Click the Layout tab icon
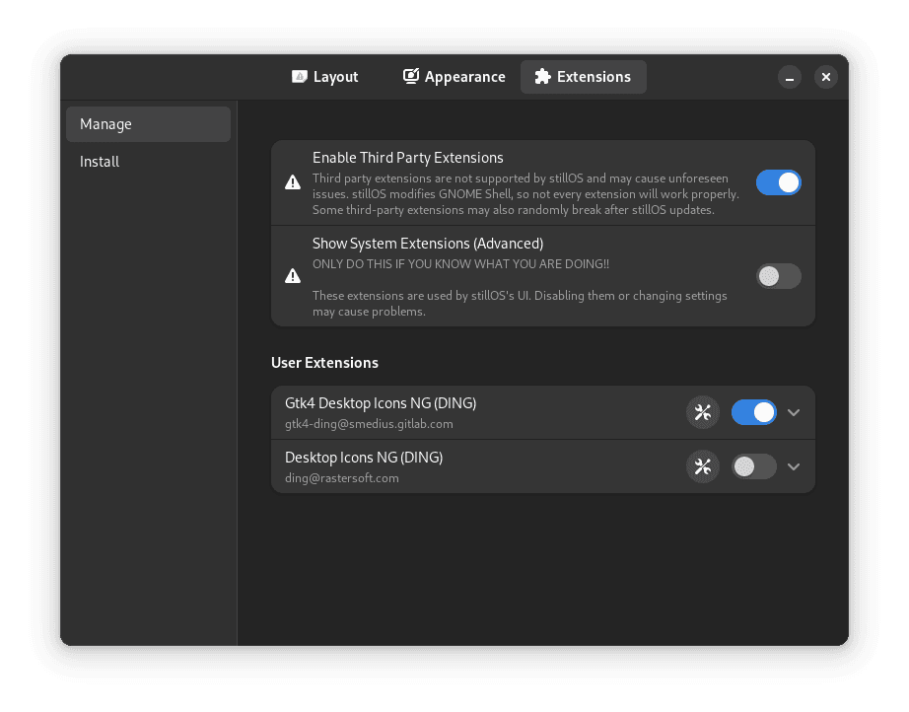 [300, 77]
